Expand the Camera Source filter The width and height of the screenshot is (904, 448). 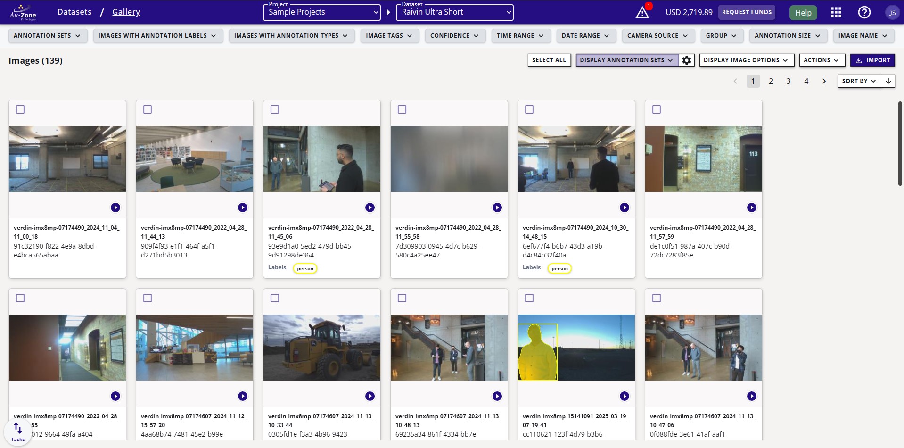click(657, 36)
